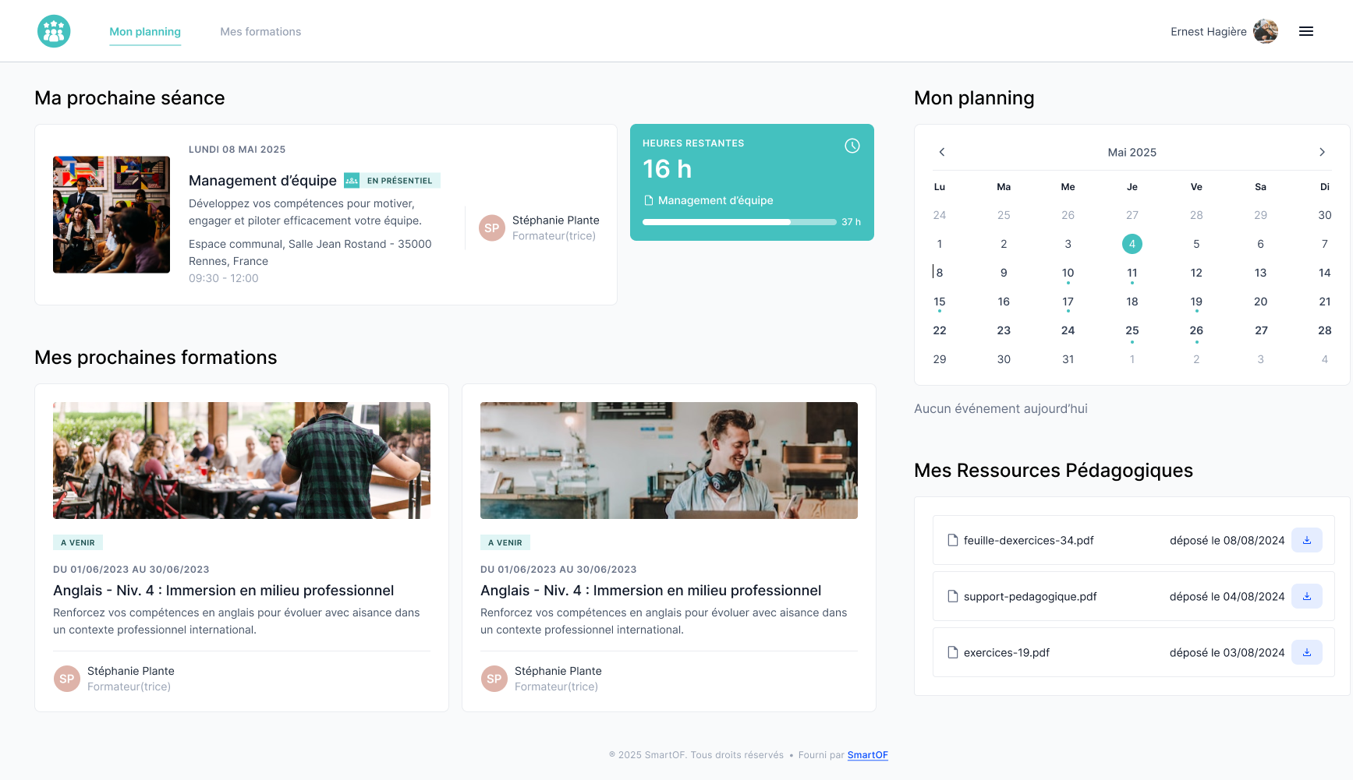Go to next month in calendar

(x=1323, y=152)
